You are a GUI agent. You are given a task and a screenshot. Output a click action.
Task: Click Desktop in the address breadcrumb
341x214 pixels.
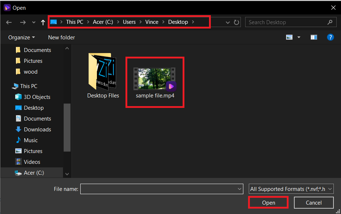coord(178,22)
